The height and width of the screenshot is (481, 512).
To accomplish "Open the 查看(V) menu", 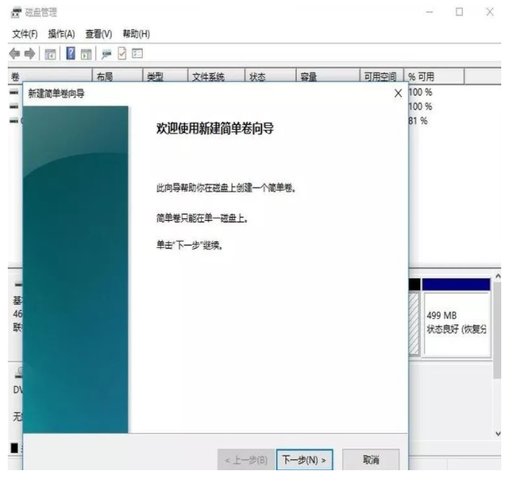I will [x=99, y=34].
